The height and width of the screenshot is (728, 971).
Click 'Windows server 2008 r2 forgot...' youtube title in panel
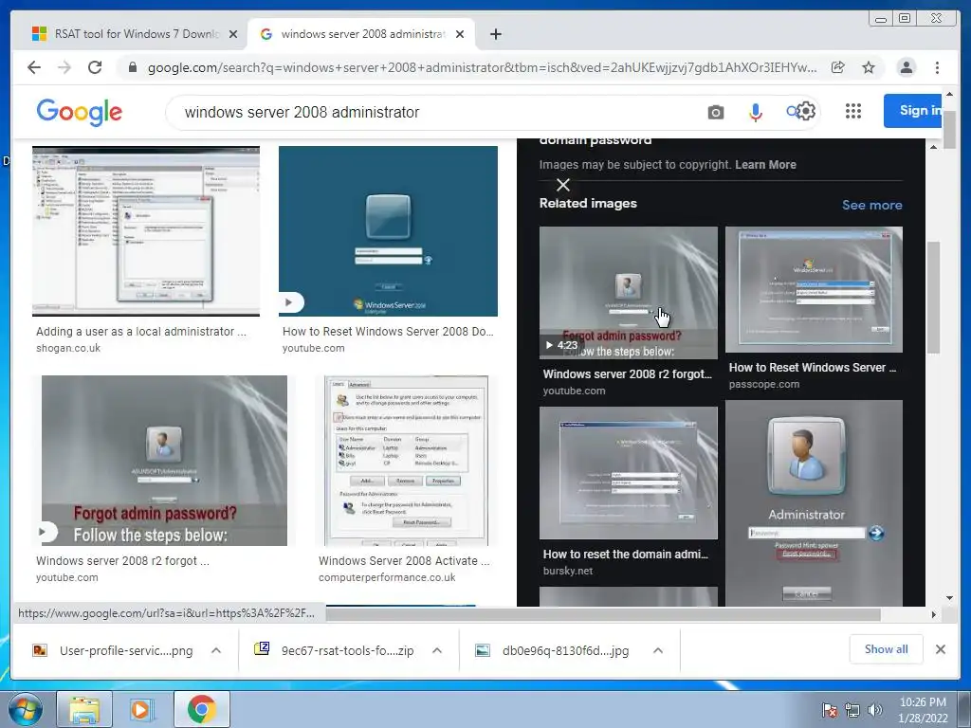[628, 373]
